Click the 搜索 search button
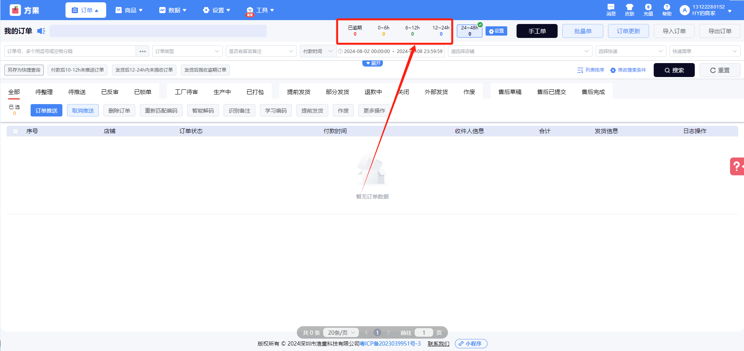The height and width of the screenshot is (351, 744). pyautogui.click(x=674, y=70)
